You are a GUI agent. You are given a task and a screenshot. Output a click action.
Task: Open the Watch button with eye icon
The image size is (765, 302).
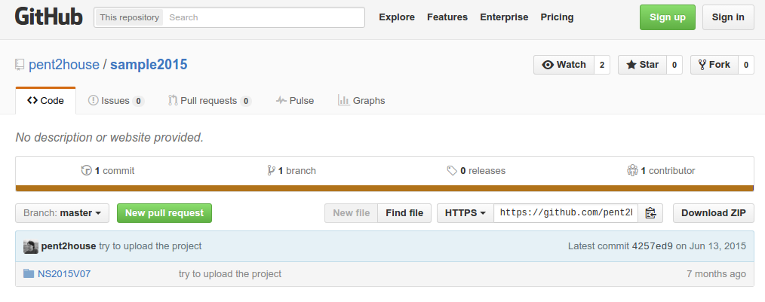pyautogui.click(x=564, y=65)
